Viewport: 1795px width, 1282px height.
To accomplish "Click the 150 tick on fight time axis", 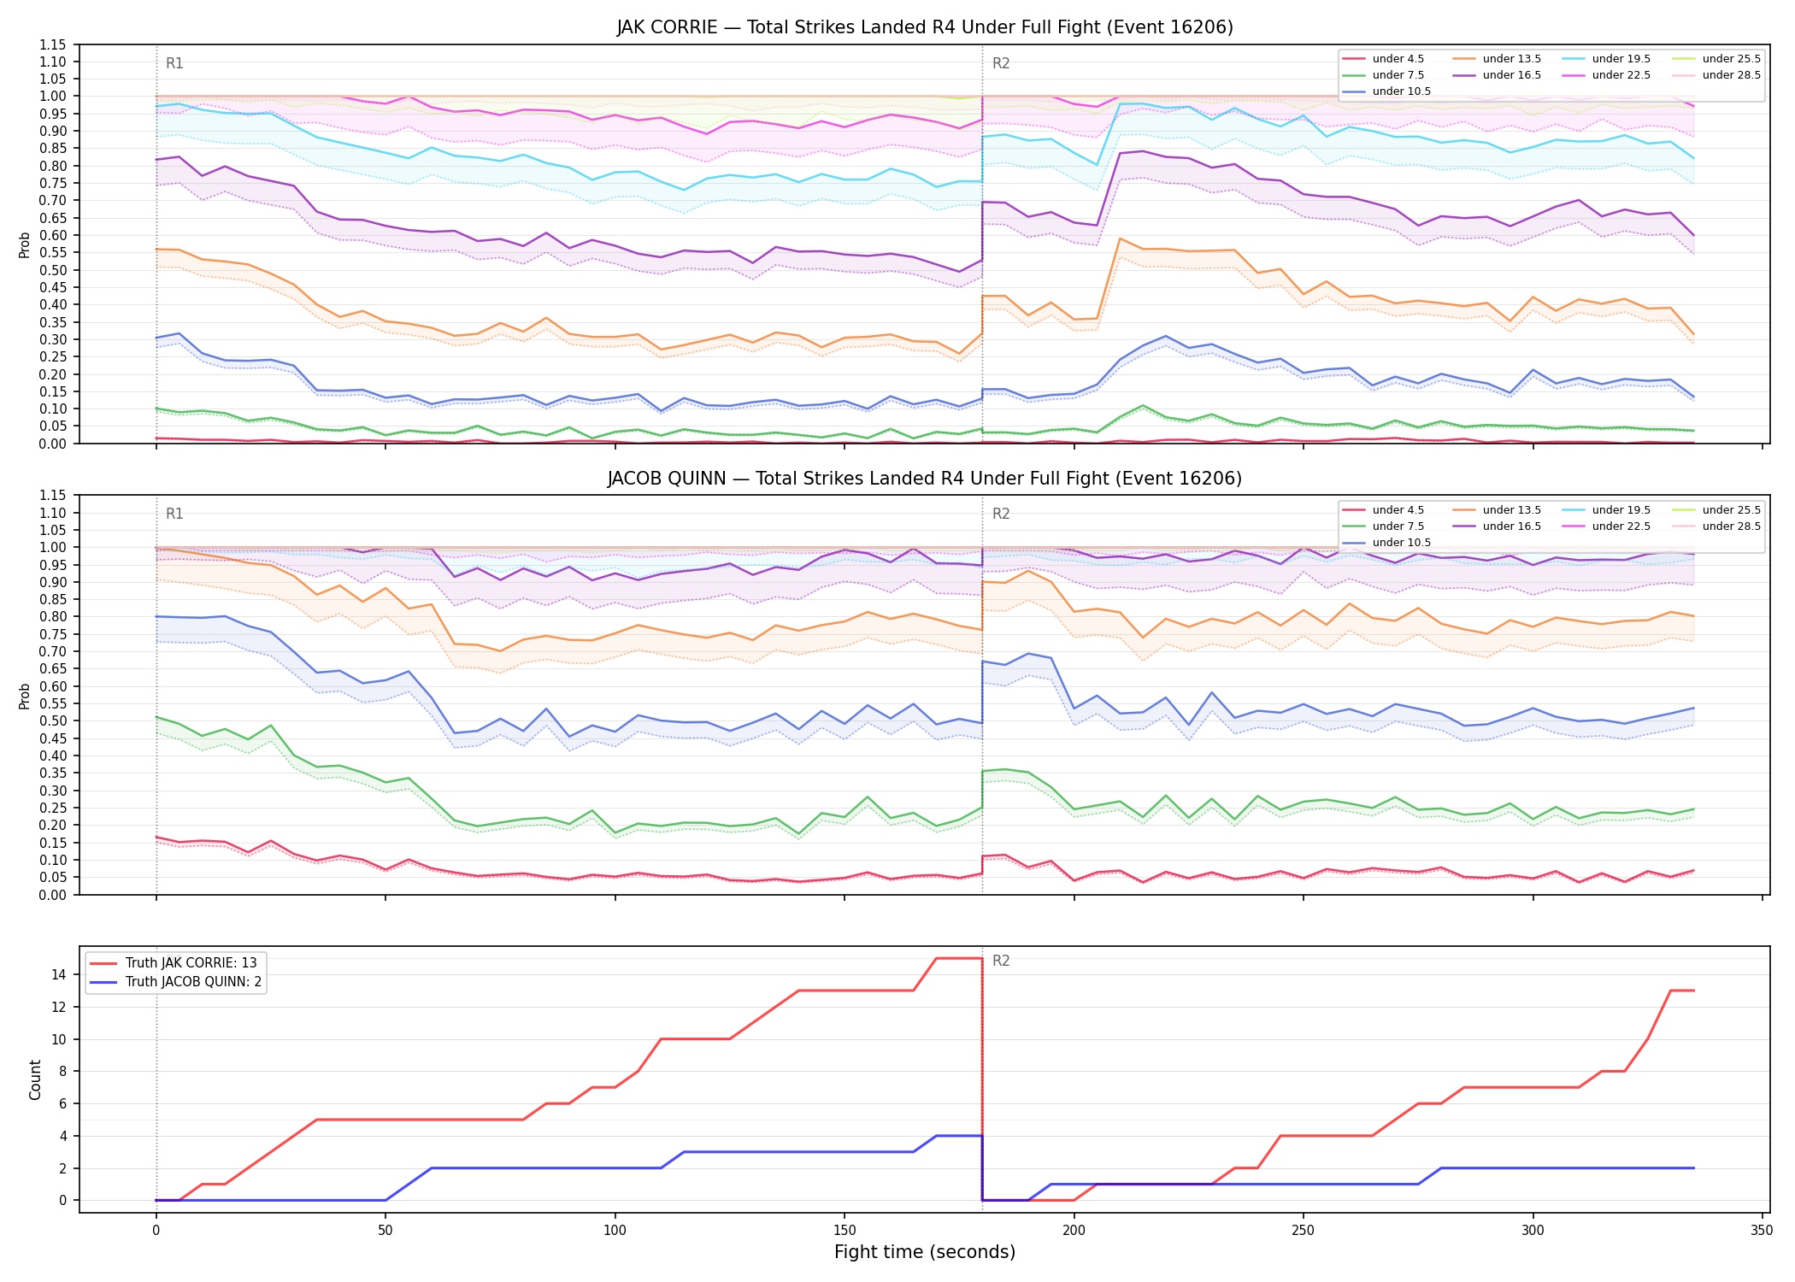I will coord(845,1231).
